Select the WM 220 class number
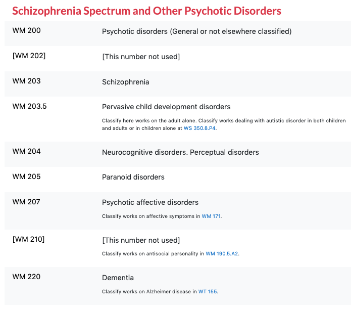This screenshot has height=309, width=351. pos(26,277)
